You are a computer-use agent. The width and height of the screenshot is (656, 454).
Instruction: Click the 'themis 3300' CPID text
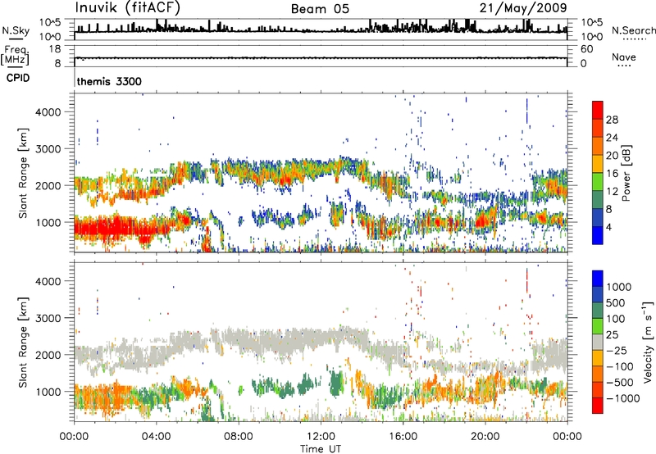click(x=109, y=81)
